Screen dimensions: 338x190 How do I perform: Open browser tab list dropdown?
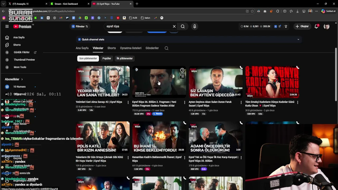[3, 4]
